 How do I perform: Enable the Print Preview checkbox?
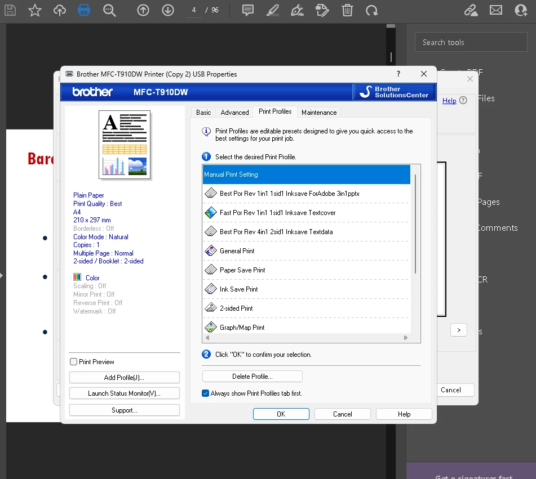point(73,361)
